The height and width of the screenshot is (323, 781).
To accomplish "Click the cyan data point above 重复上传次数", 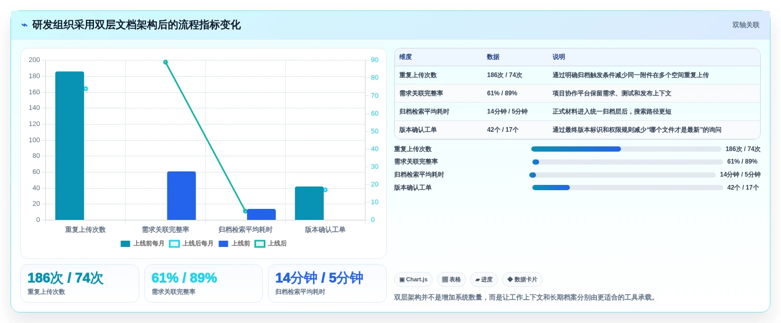I will click(86, 89).
